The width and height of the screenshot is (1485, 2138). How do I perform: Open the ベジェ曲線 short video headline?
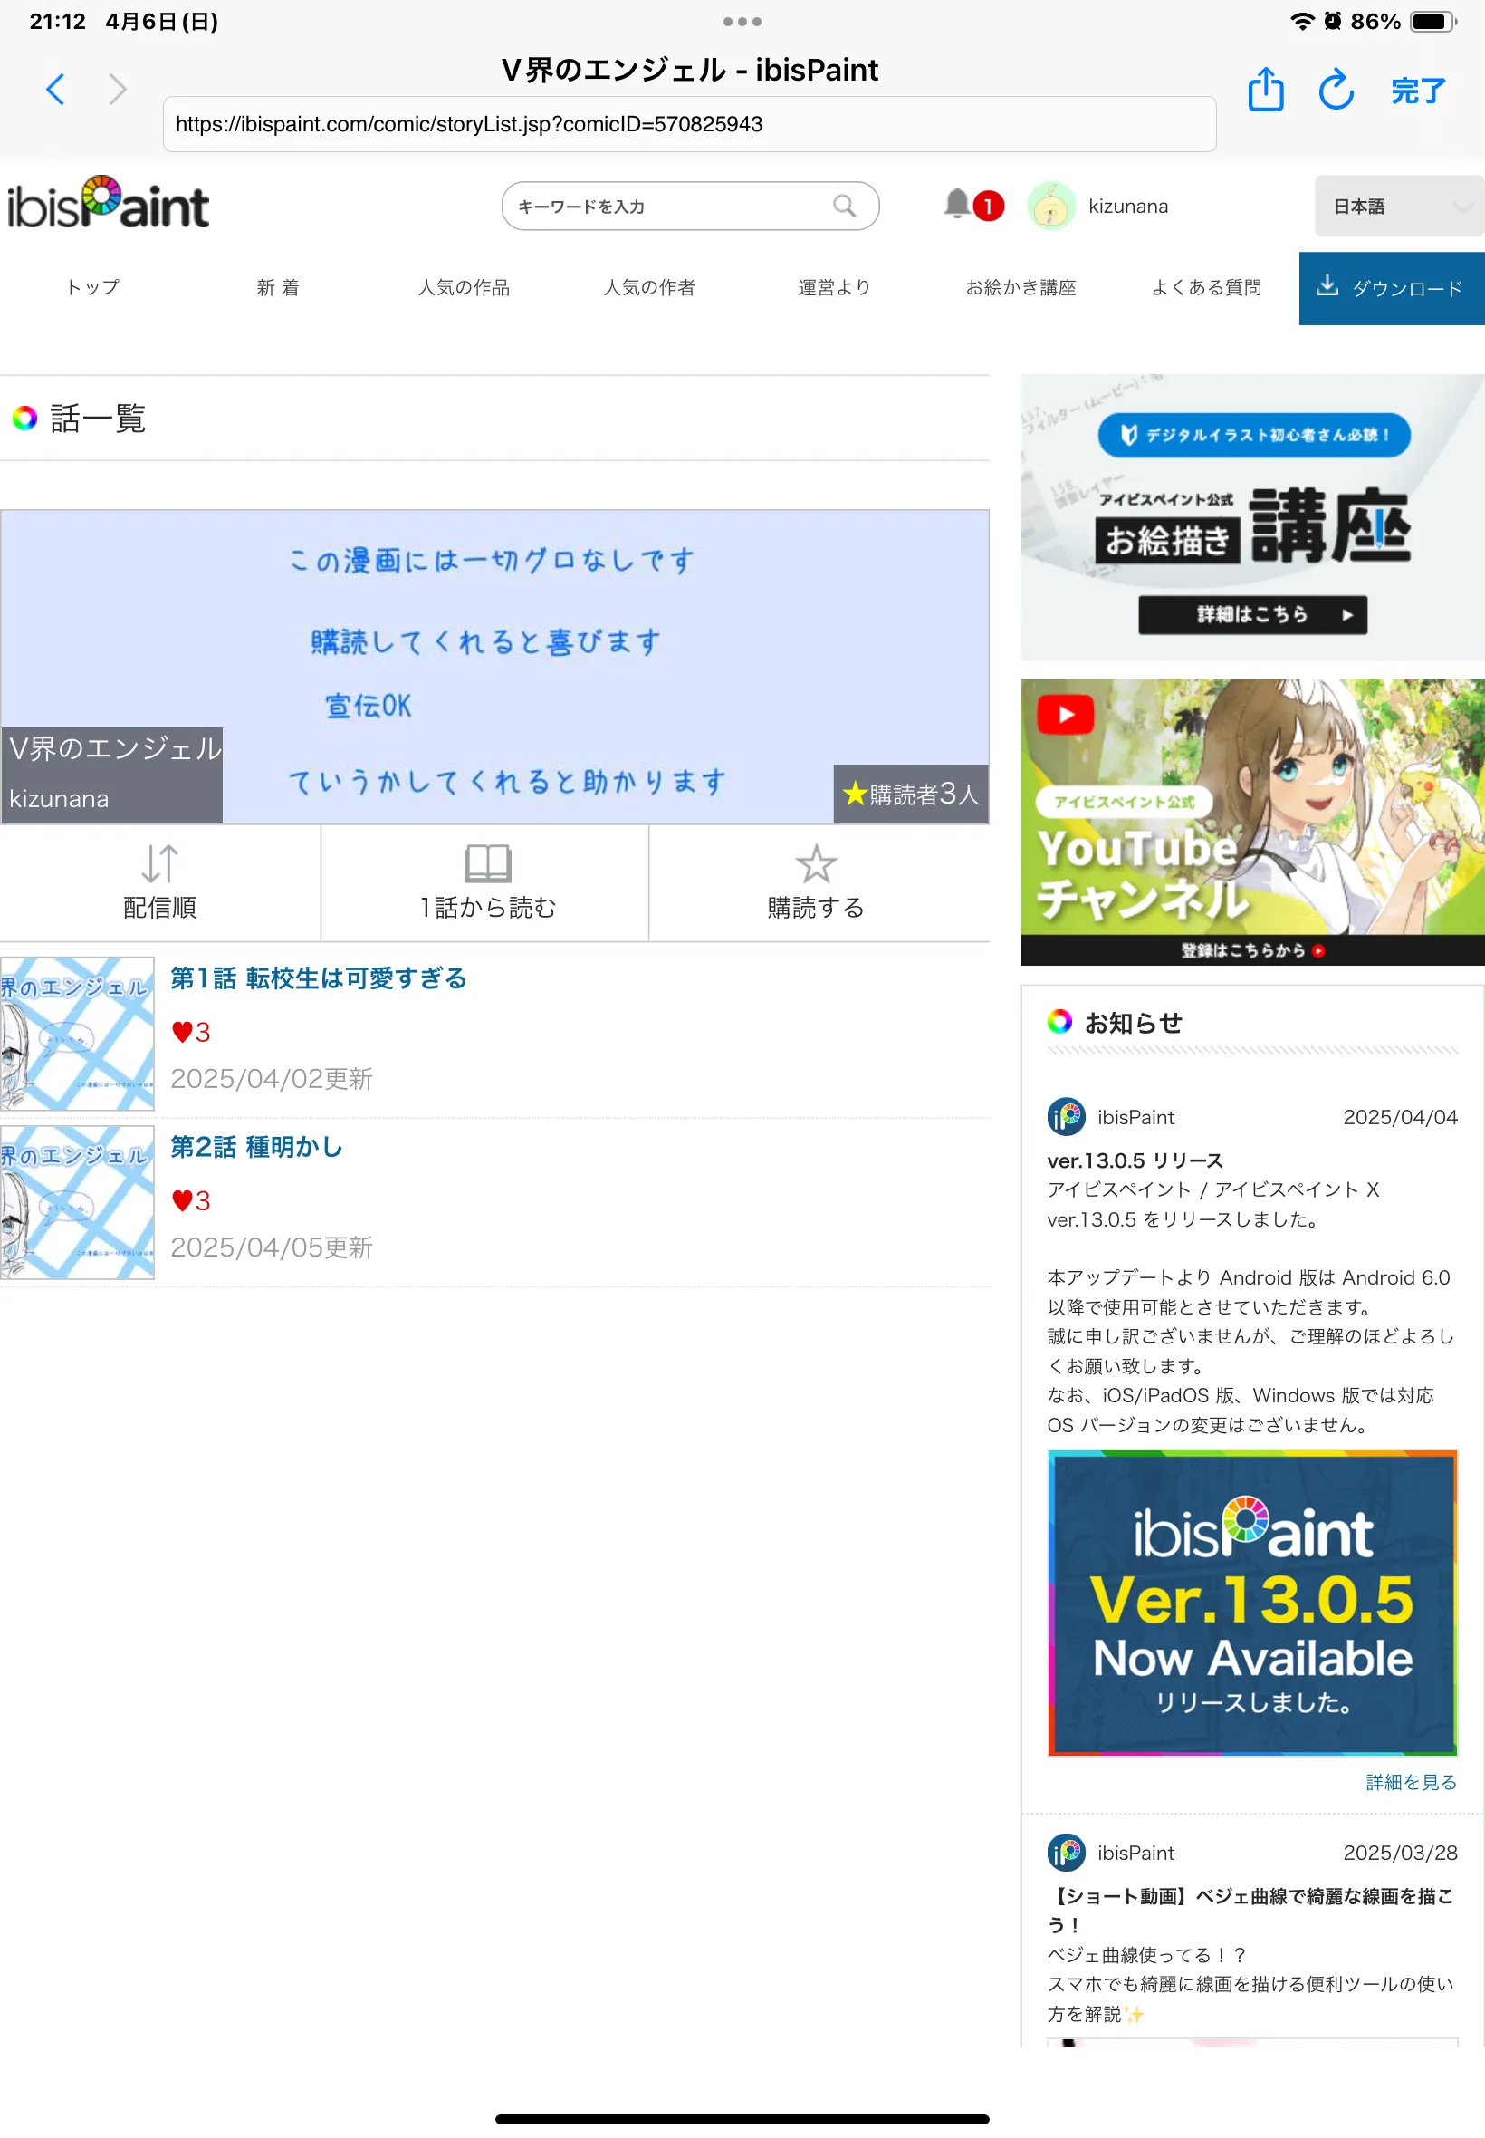point(1250,1911)
